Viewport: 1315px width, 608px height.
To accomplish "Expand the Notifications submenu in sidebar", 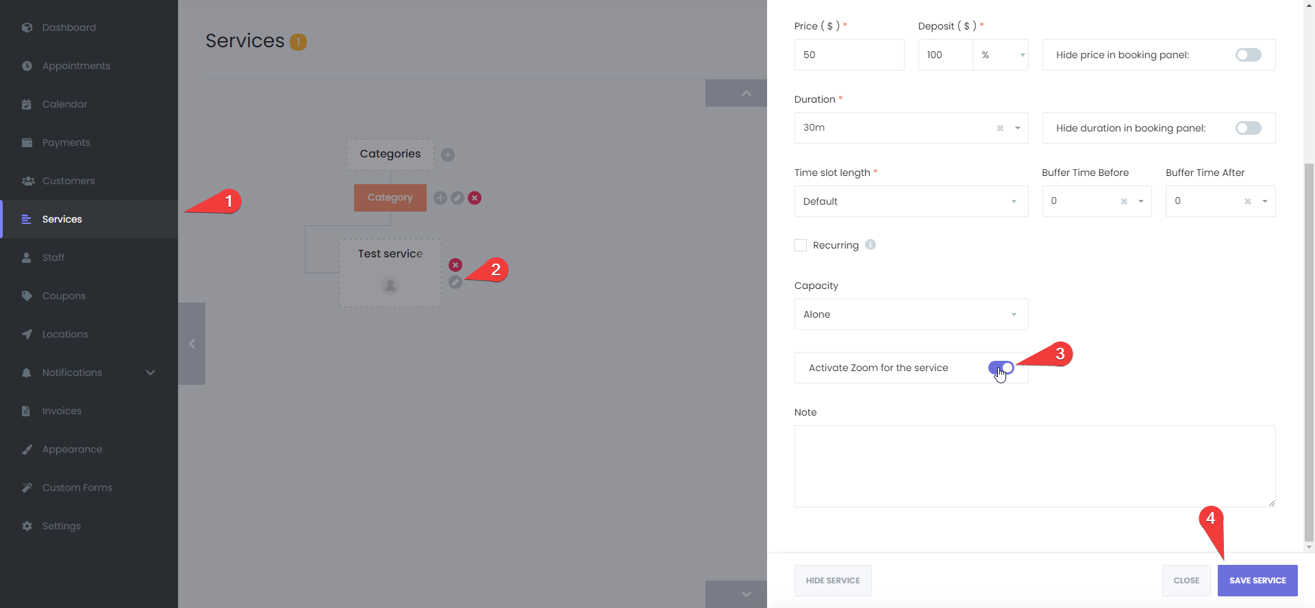I will pos(151,372).
